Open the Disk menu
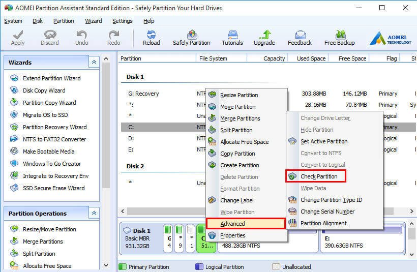 click(38, 21)
